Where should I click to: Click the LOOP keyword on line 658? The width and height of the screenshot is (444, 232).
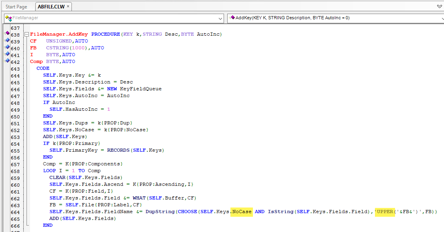coord(49,171)
